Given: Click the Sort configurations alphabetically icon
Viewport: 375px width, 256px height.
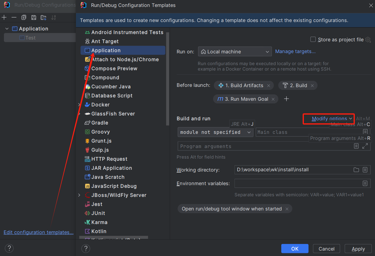Looking at the screenshot, I should (54, 17).
